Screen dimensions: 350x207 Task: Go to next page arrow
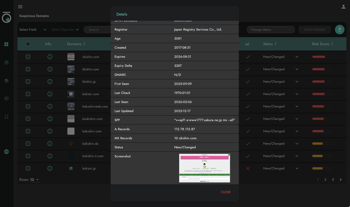[x=341, y=180]
